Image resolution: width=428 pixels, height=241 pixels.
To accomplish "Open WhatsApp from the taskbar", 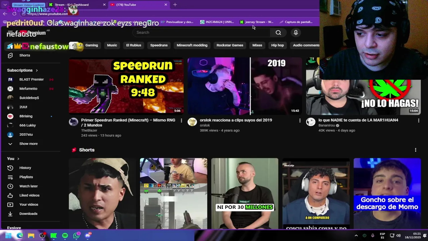I will 76,236.
